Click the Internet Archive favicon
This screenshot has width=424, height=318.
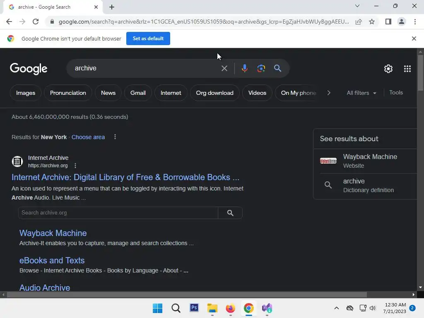coord(17,161)
